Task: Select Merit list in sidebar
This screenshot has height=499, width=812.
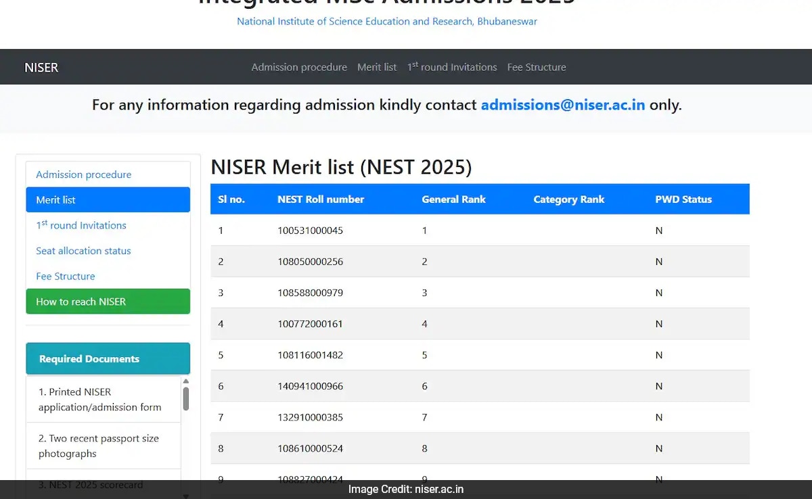Action: (108, 200)
